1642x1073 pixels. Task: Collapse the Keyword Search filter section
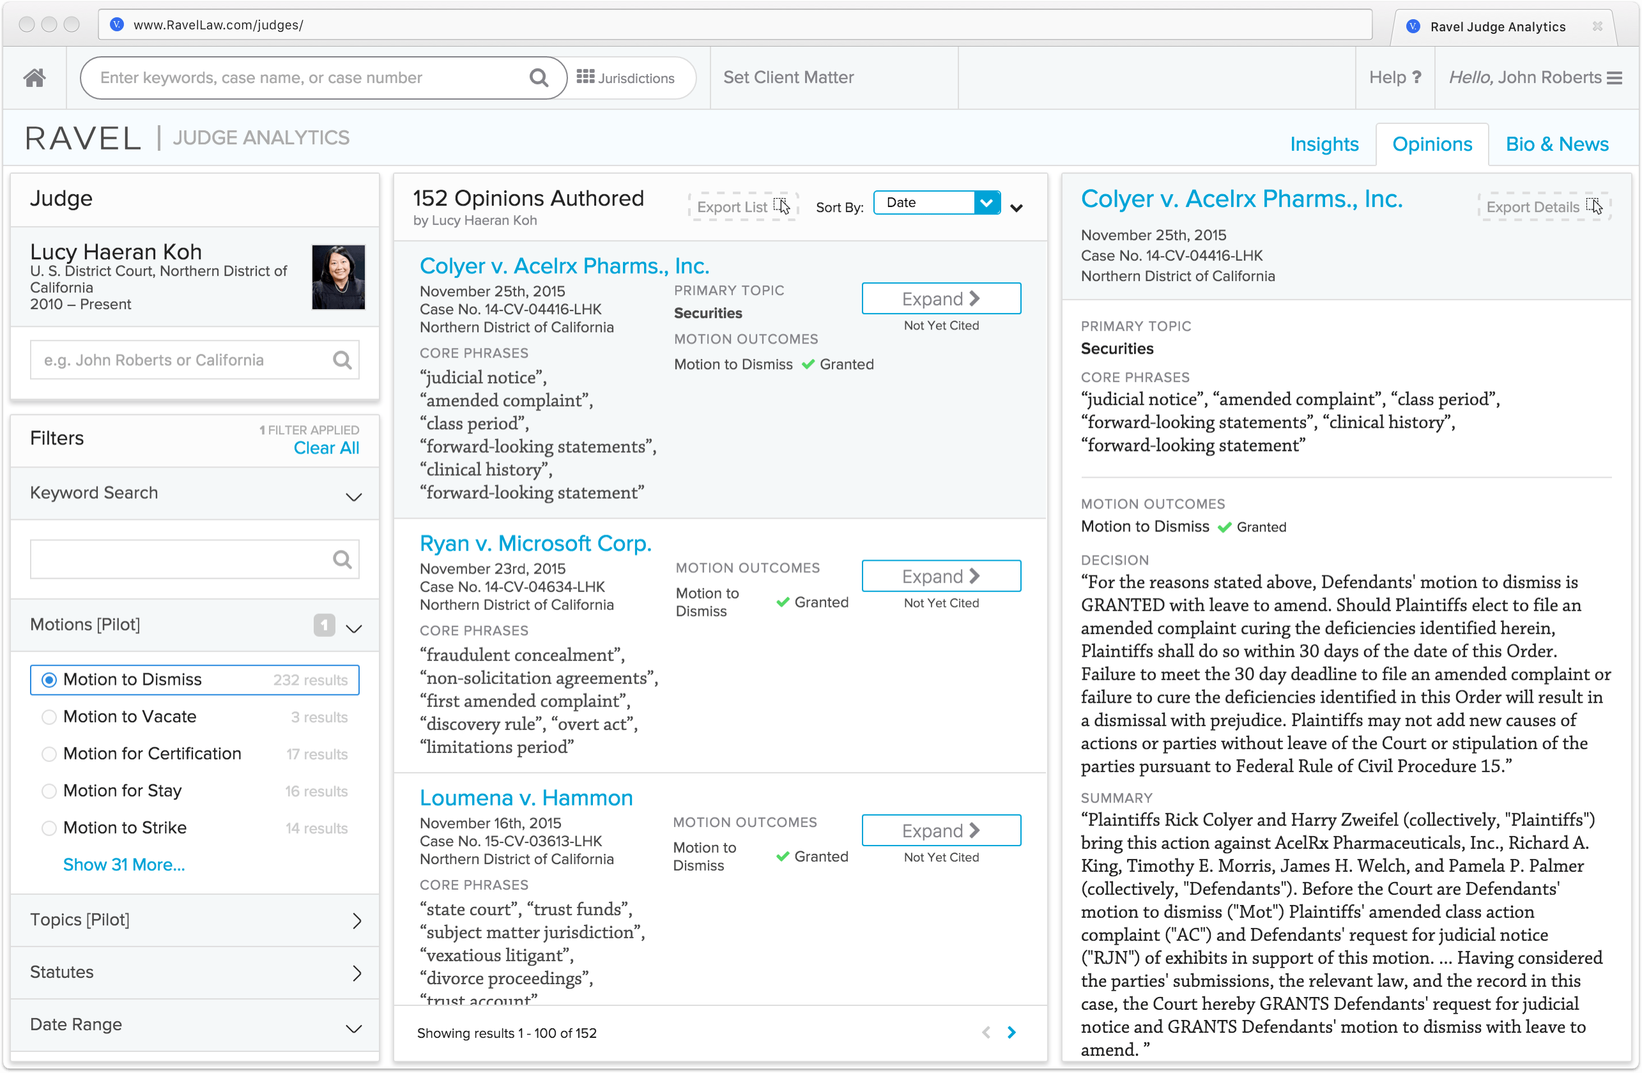[353, 496]
